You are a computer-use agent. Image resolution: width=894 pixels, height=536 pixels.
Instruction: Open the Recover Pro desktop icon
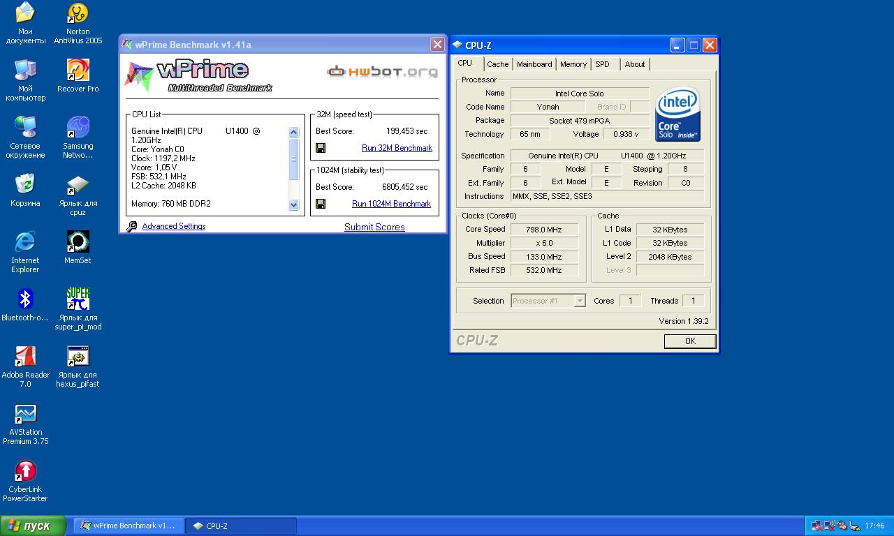(x=78, y=75)
